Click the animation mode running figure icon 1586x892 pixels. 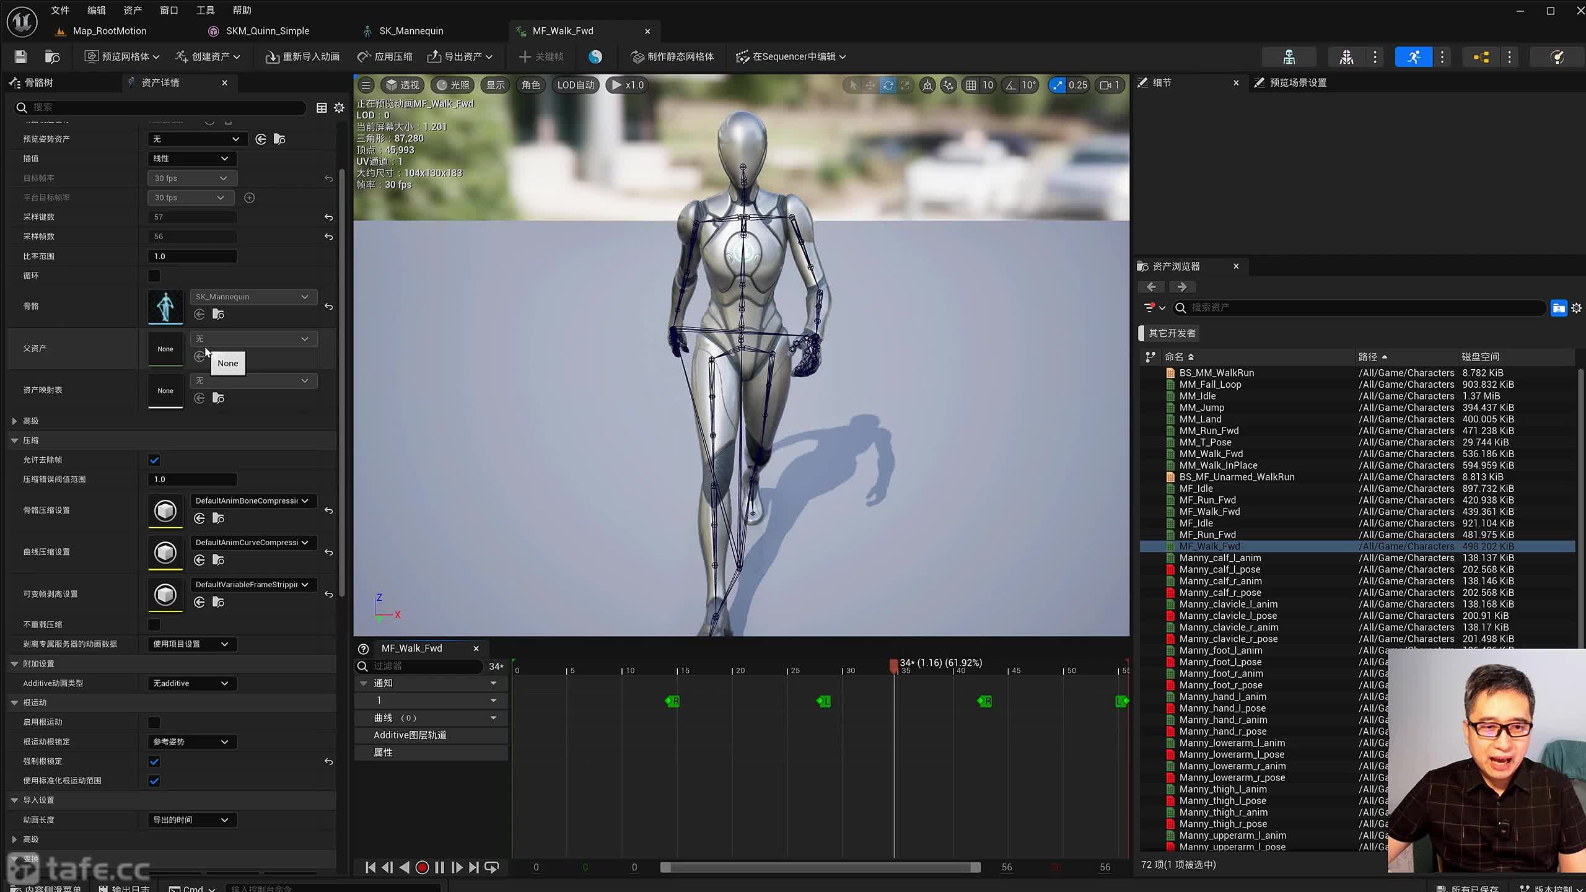pos(1413,56)
